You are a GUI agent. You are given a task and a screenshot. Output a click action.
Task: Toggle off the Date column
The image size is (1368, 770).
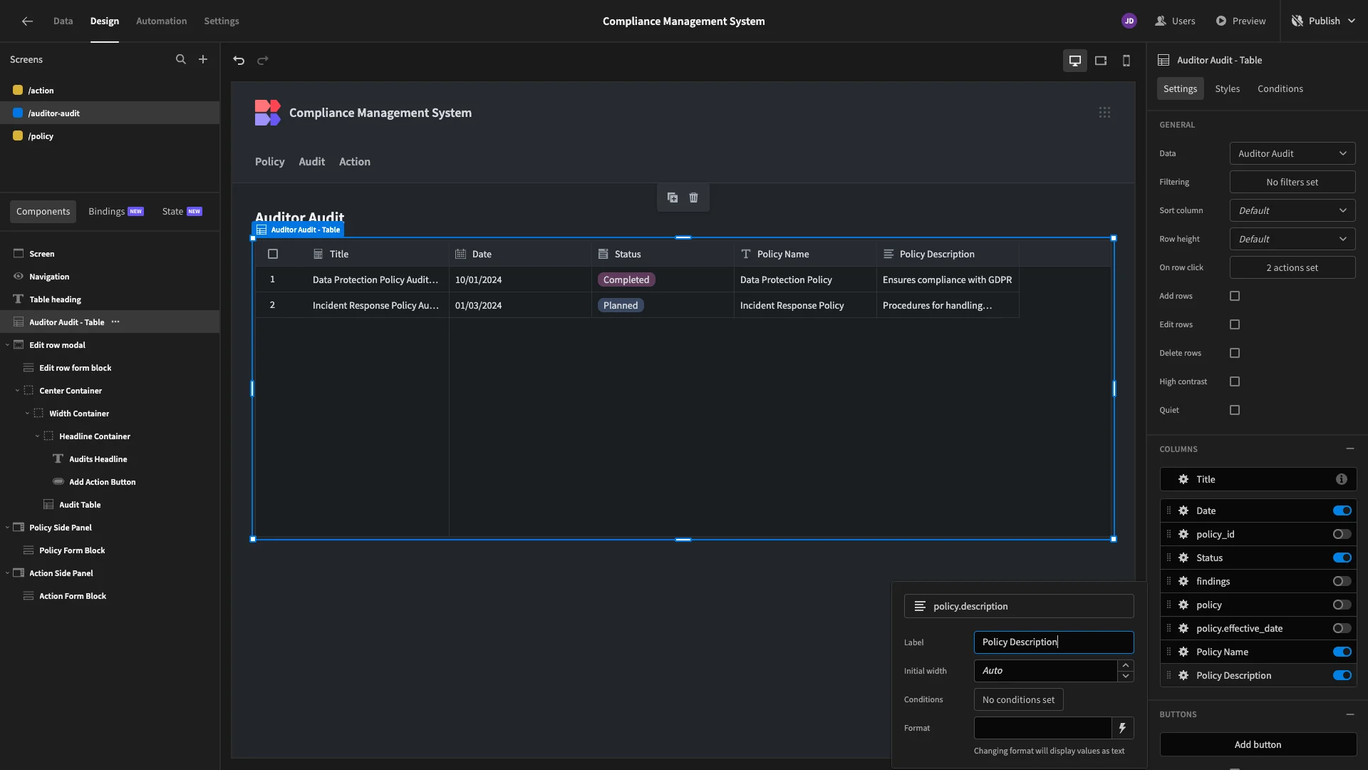pos(1342,510)
